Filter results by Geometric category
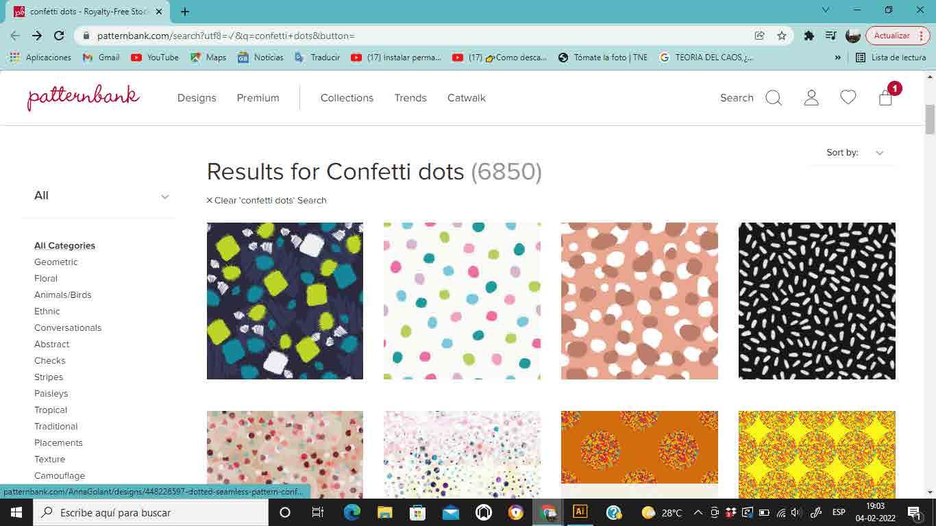Screen dimensions: 936x526 pos(56,262)
